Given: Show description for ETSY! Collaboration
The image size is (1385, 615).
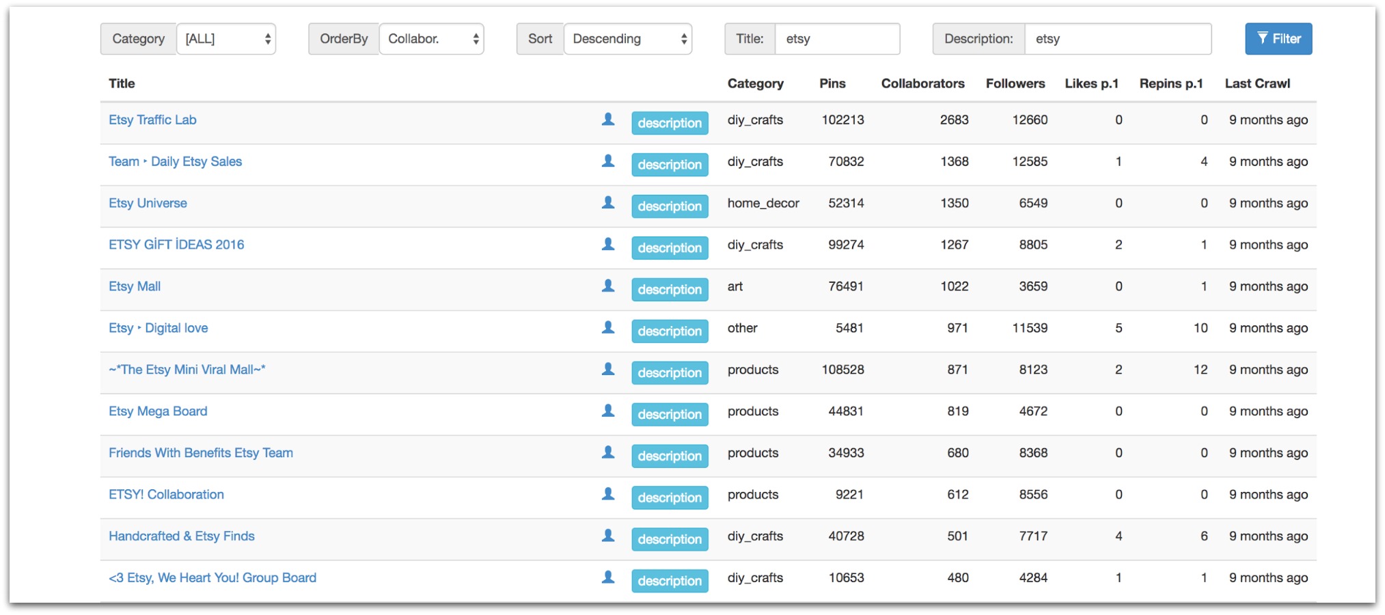Looking at the screenshot, I should point(670,498).
